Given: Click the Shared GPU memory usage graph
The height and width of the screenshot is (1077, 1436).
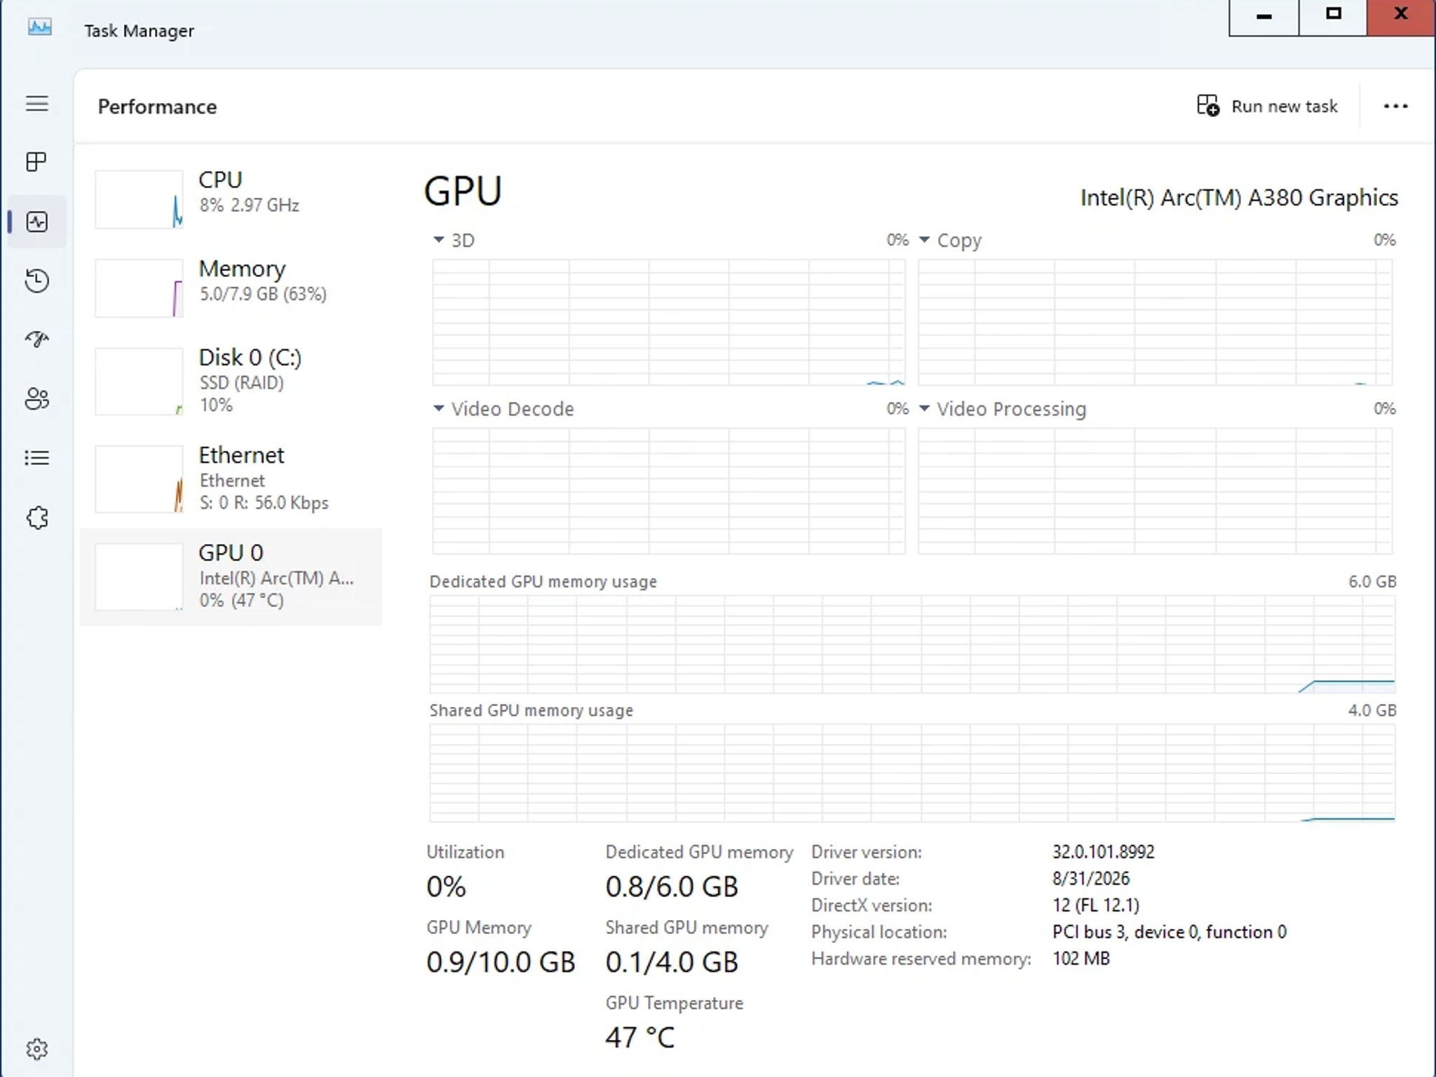Looking at the screenshot, I should [x=912, y=773].
